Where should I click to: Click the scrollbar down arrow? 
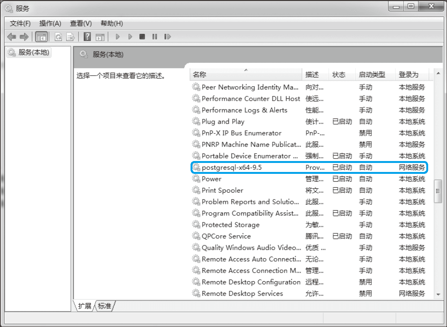438,294
